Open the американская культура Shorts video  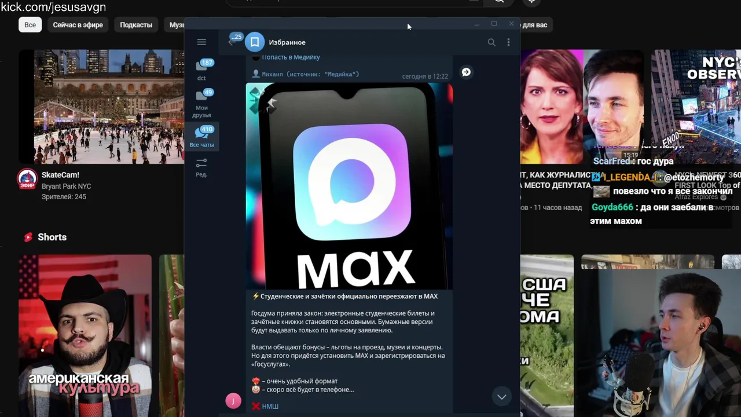pos(85,336)
